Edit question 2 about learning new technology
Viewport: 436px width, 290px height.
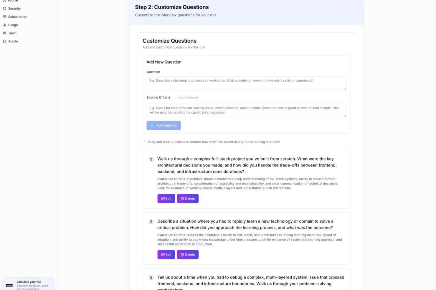166,254
